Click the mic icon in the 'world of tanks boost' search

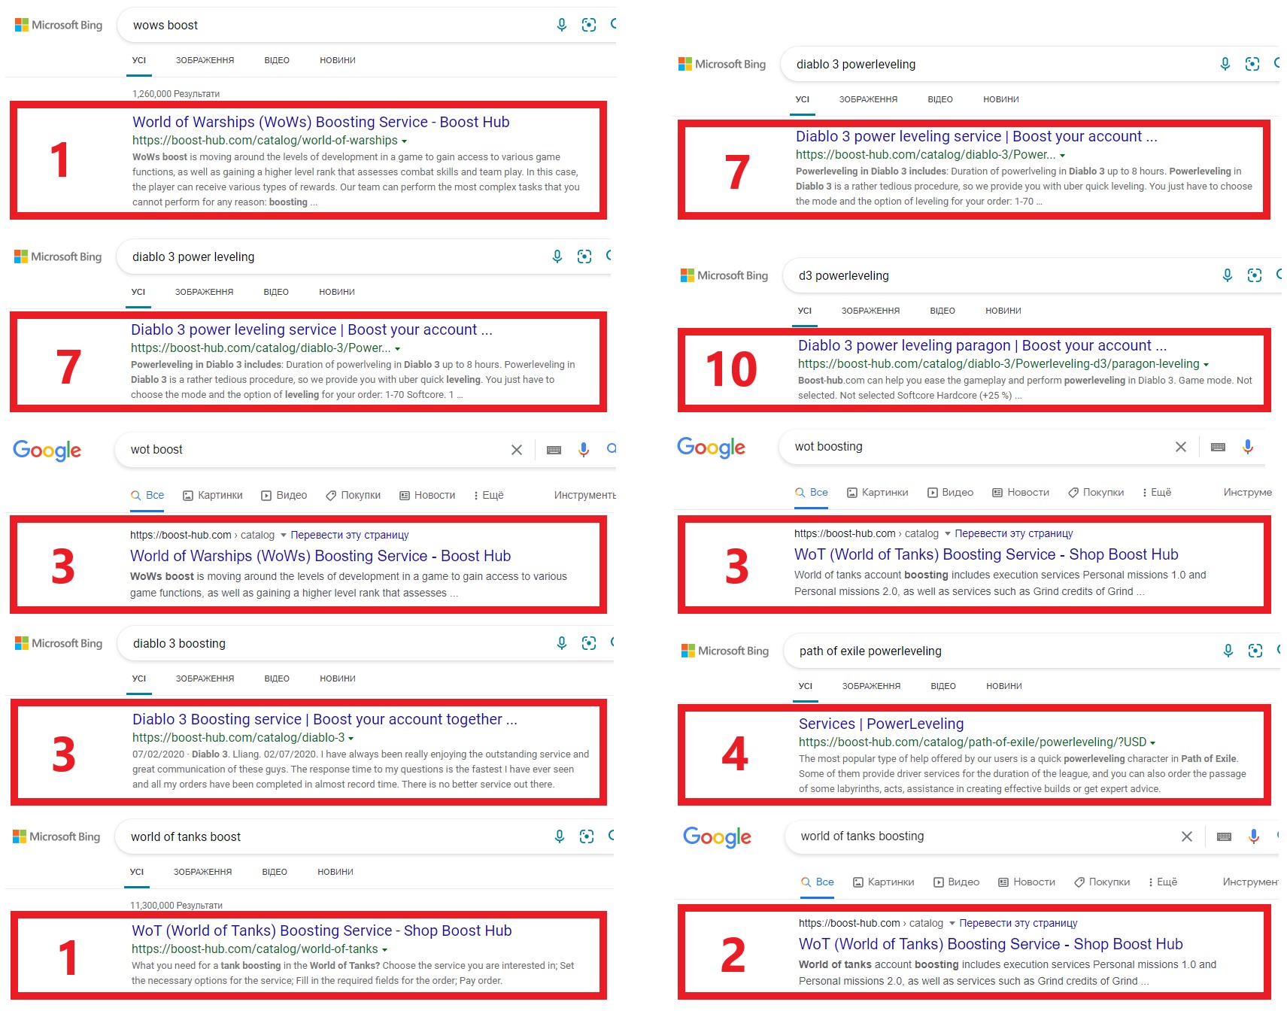560,836
